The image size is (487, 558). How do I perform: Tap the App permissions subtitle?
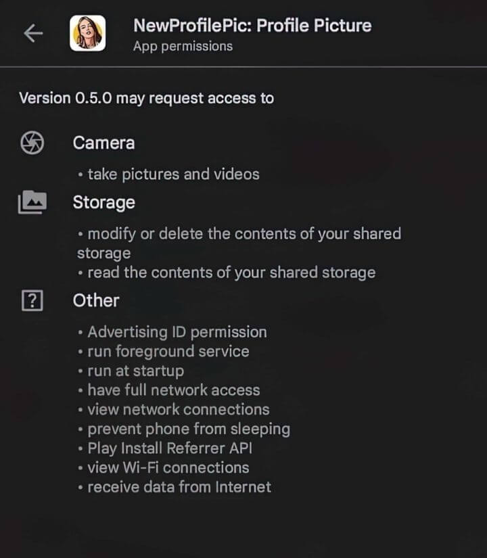183,47
